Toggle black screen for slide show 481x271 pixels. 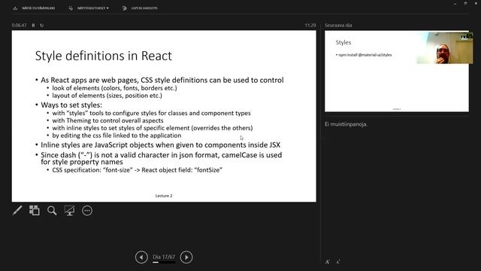[x=69, y=211]
